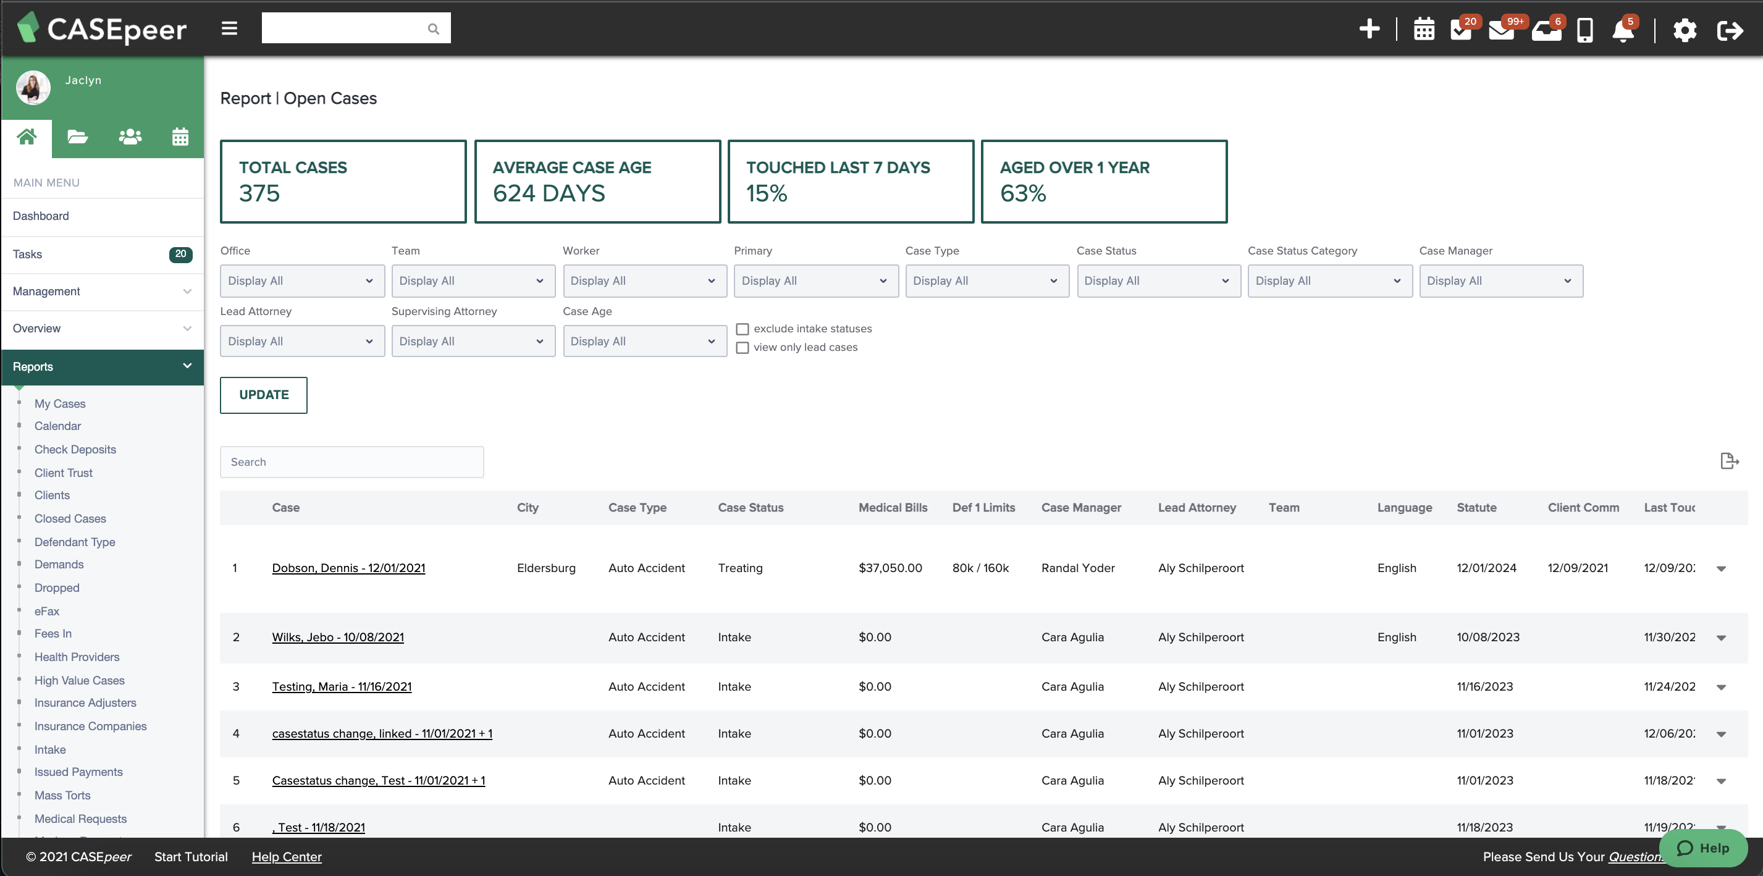Open tasks icon showing 20 badge

click(1461, 31)
